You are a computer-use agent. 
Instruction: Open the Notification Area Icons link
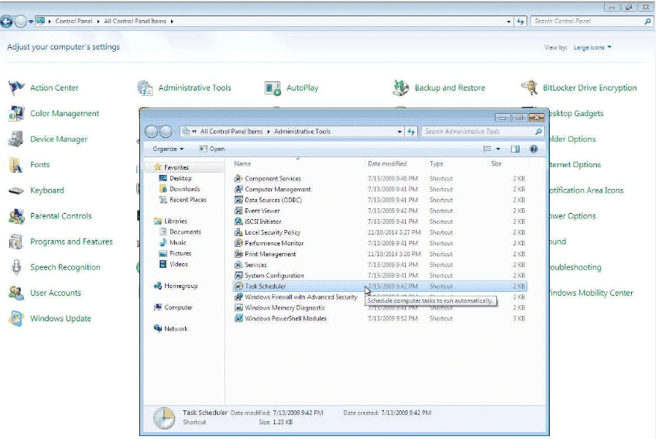coord(586,190)
